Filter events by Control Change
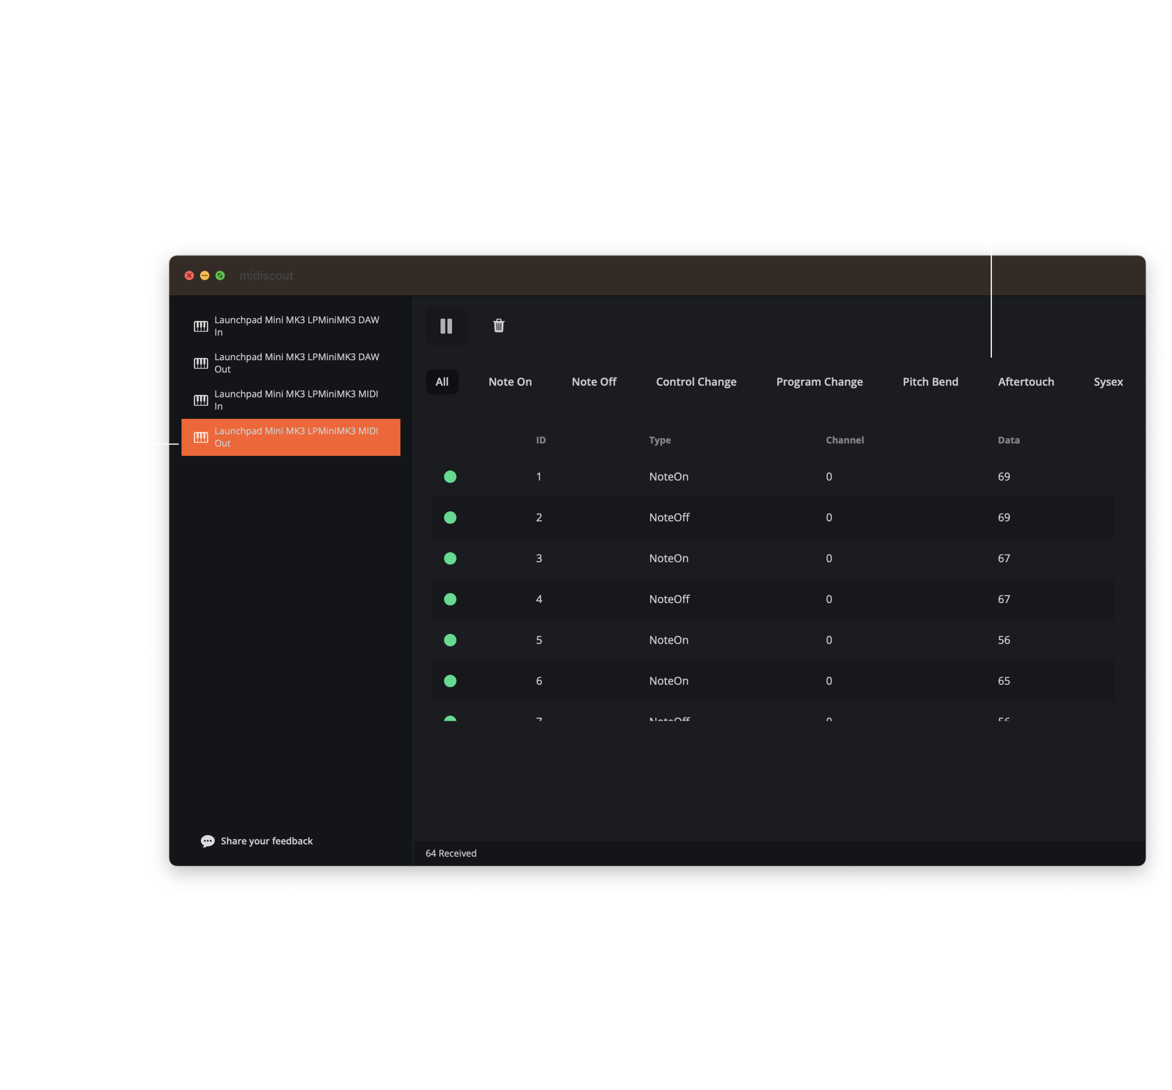The width and height of the screenshot is (1172, 1090). pos(696,381)
